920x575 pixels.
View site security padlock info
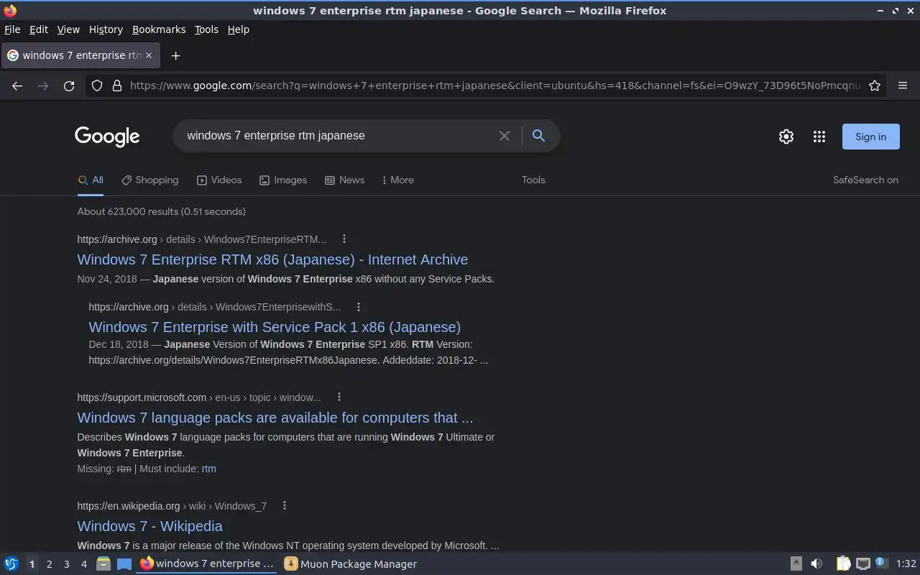(x=117, y=86)
